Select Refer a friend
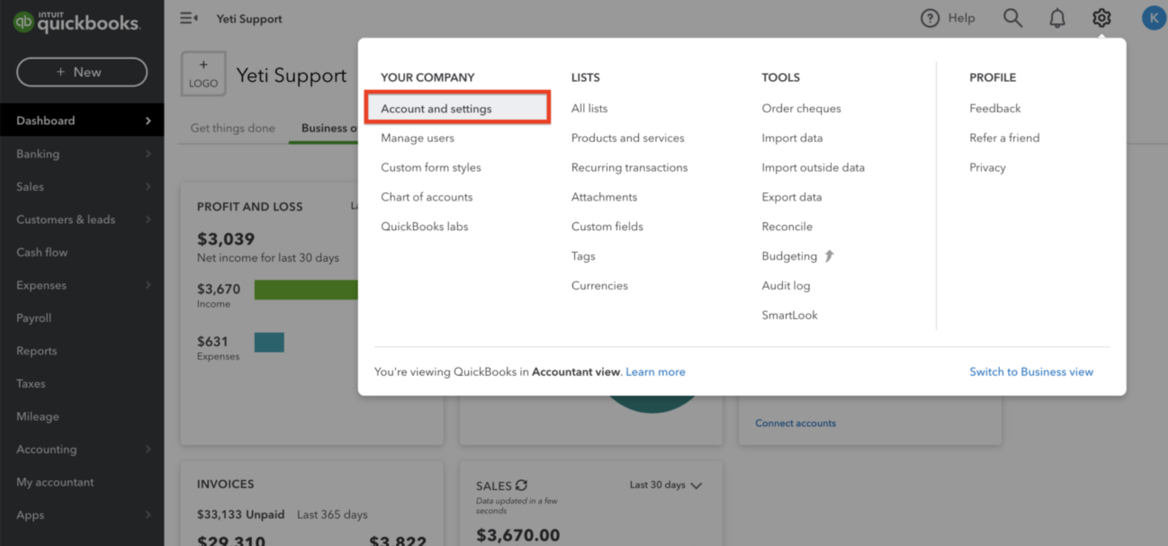This screenshot has width=1168, height=546. pos(1004,138)
